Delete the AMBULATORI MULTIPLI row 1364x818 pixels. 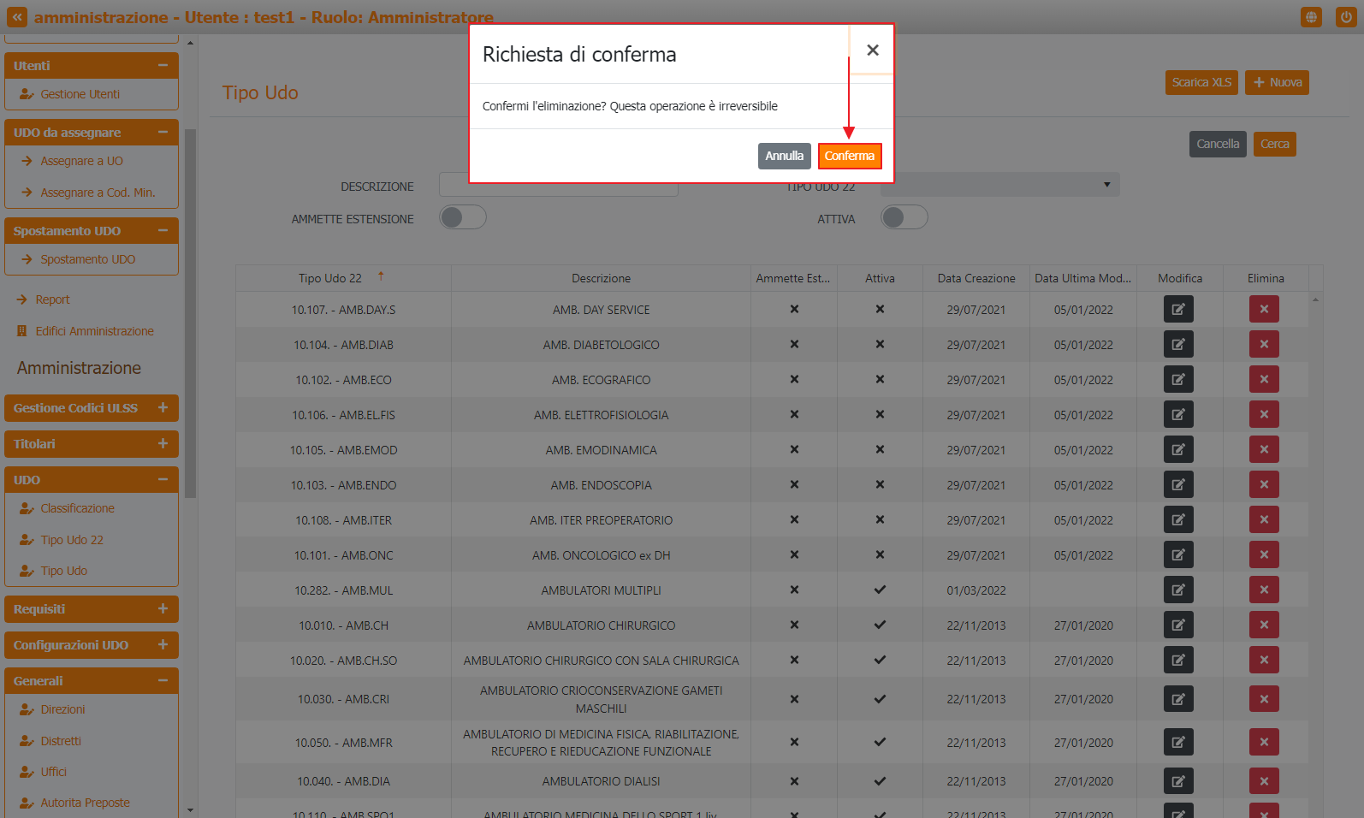(x=1264, y=590)
